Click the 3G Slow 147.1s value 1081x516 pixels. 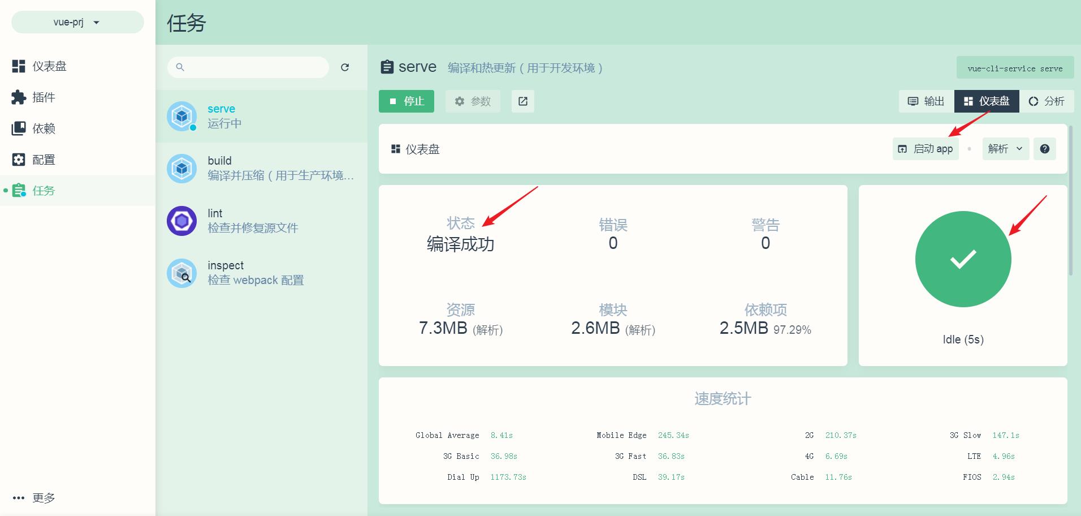pyautogui.click(x=1006, y=435)
